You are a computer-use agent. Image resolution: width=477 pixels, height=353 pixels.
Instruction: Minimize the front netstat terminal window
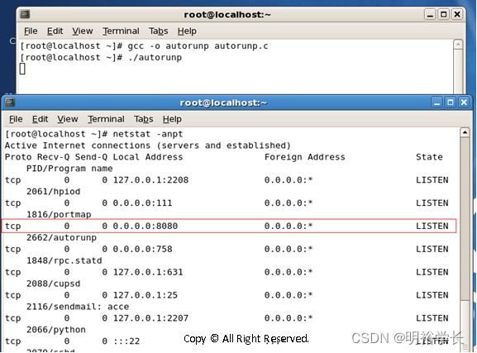436,103
